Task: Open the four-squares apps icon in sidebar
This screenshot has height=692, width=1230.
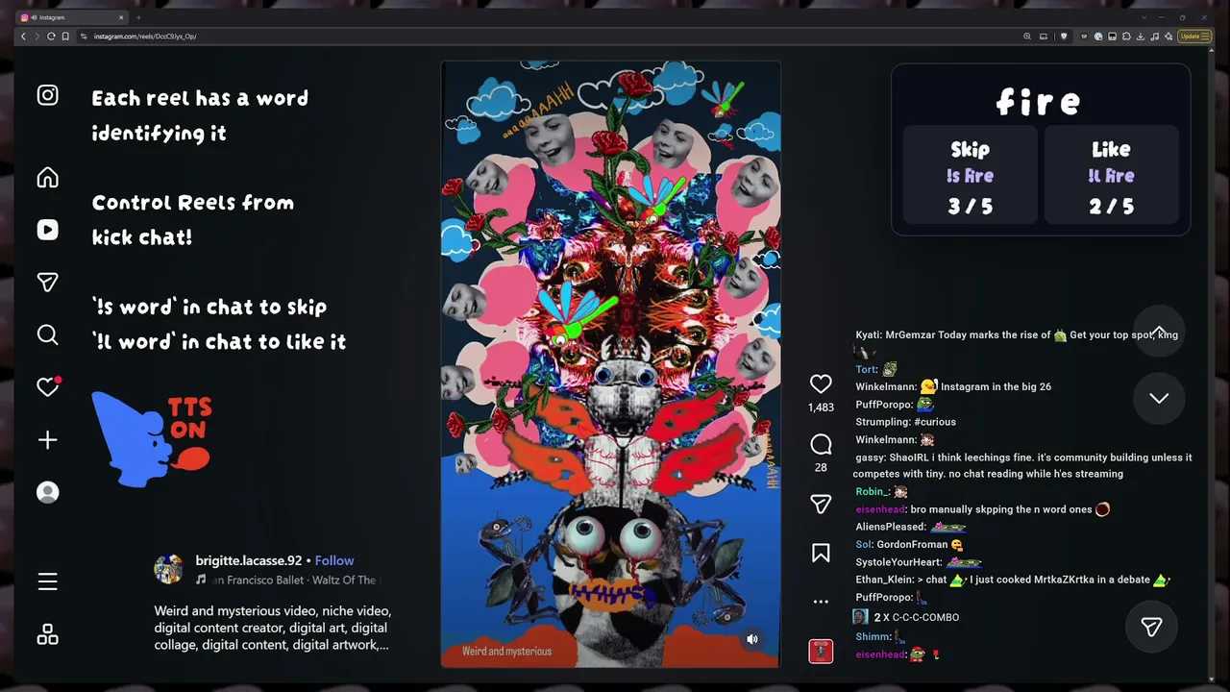Action: coord(47,634)
